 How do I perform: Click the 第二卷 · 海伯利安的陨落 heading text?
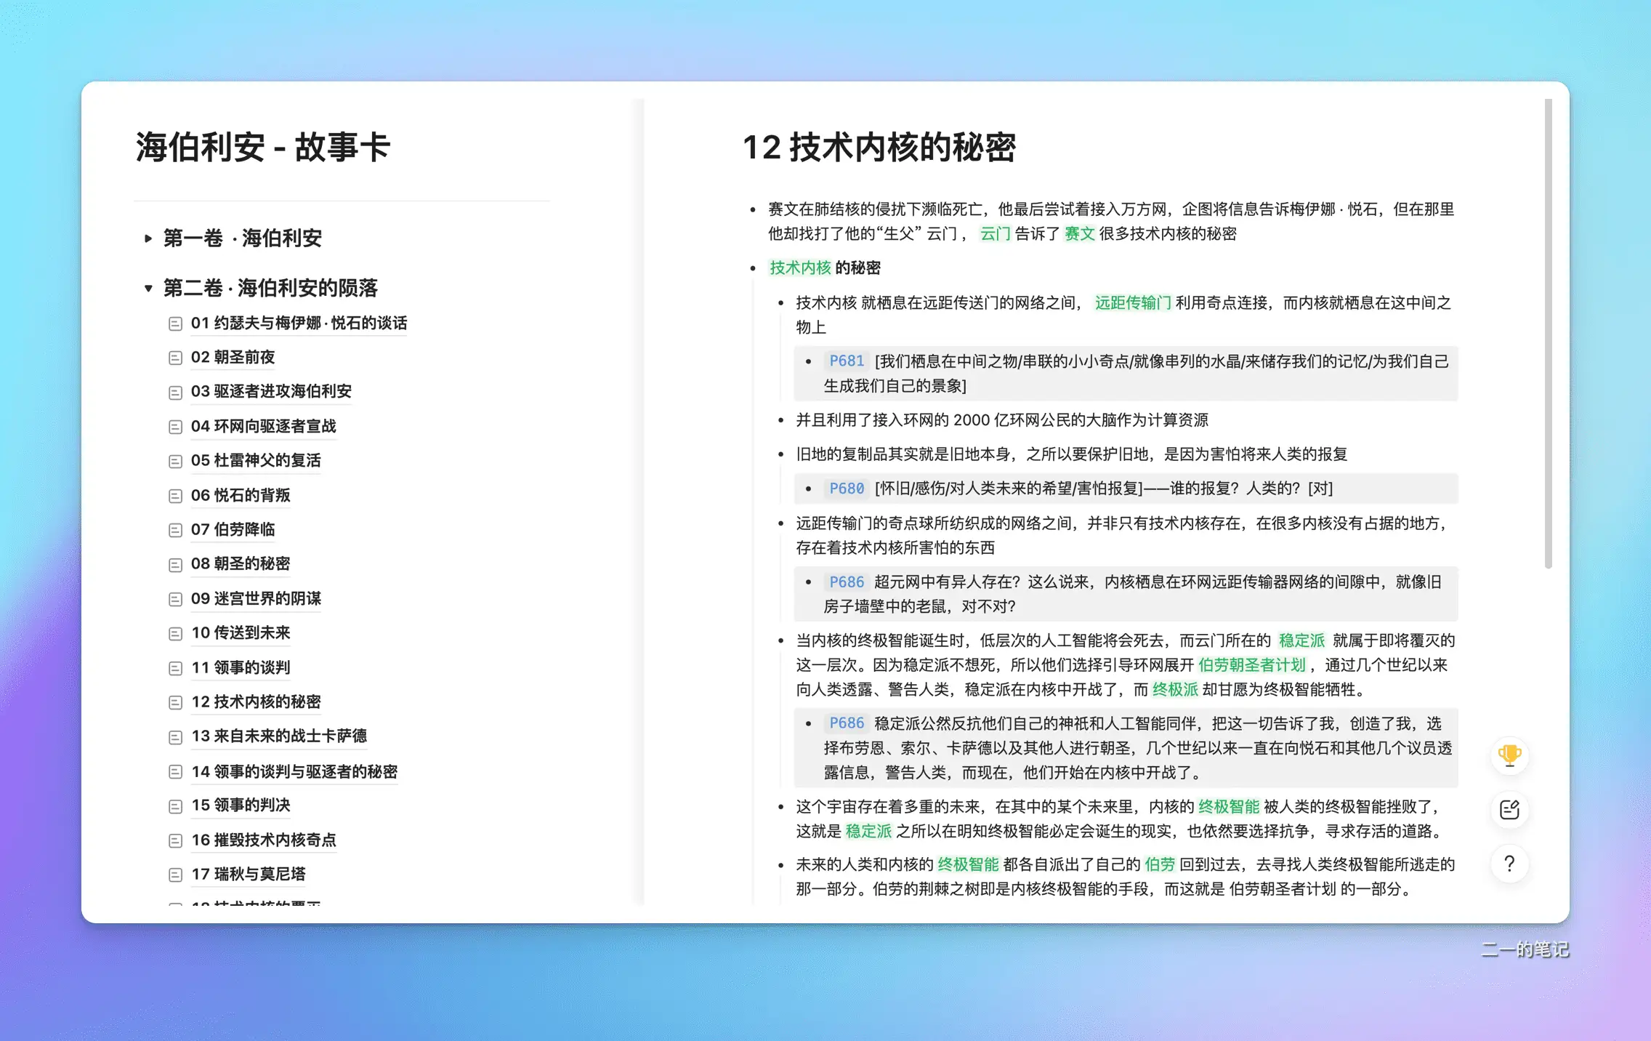point(270,288)
